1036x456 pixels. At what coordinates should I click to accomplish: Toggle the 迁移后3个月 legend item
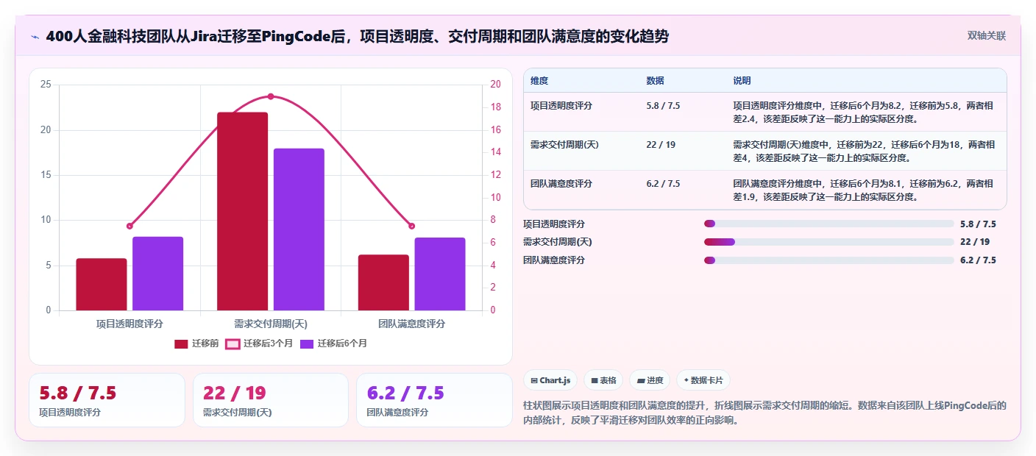[x=259, y=343]
